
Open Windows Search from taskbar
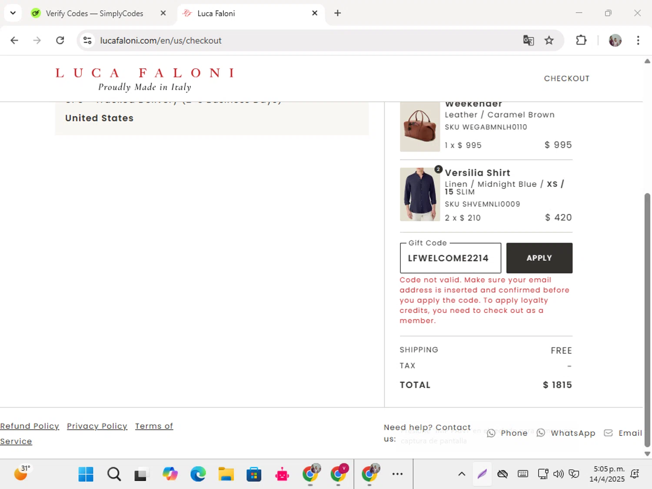point(114,474)
